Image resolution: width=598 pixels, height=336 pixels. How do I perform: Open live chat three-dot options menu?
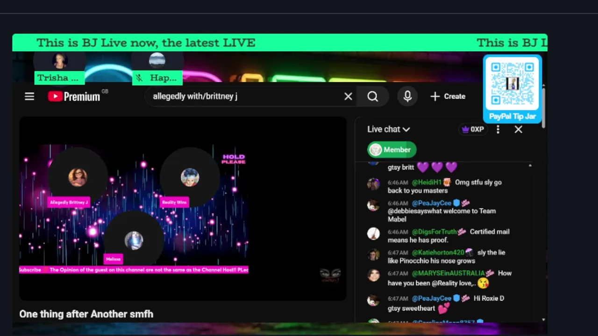point(498,129)
